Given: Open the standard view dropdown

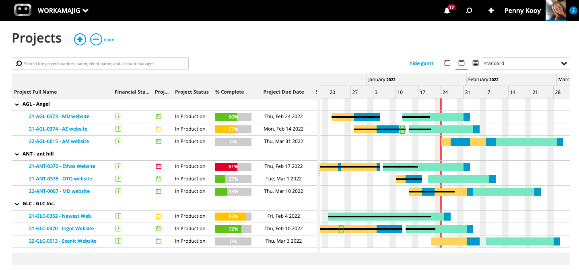Looking at the screenshot, I should (525, 63).
